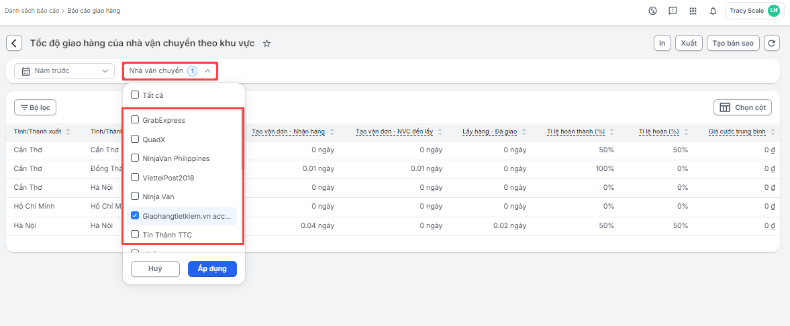Click the Áp dụng button
This screenshot has width=790, height=326.
[212, 269]
